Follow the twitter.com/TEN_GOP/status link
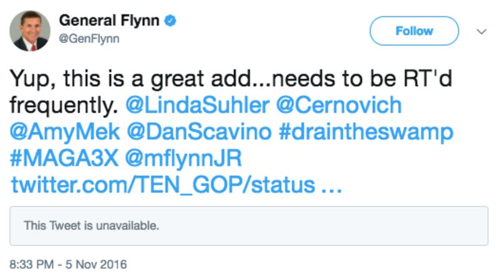The height and width of the screenshot is (280, 499). 162,185
